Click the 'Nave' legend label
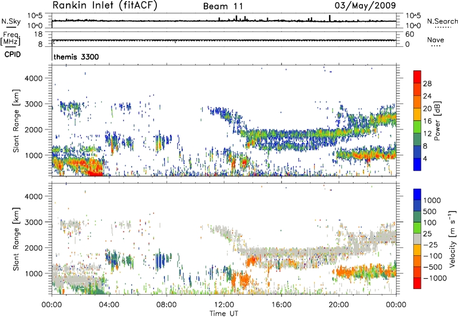The width and height of the screenshot is (458, 317). tap(436, 40)
